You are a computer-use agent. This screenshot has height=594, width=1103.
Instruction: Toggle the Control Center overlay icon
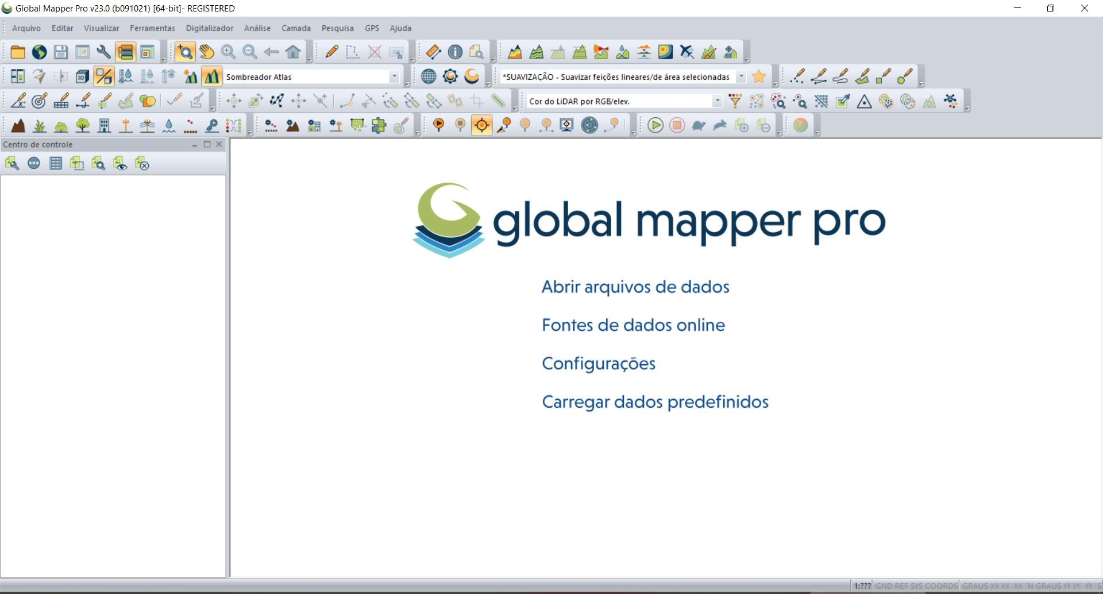point(125,52)
